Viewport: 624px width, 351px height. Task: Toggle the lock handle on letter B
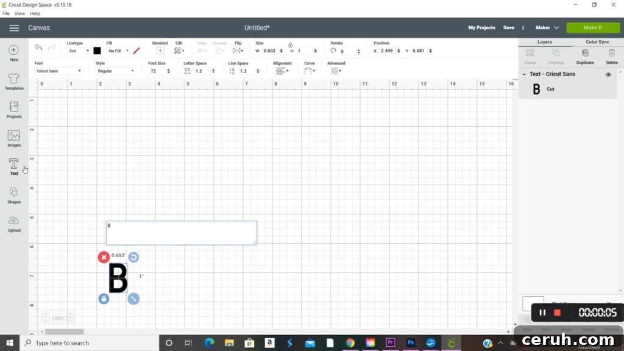(x=104, y=299)
